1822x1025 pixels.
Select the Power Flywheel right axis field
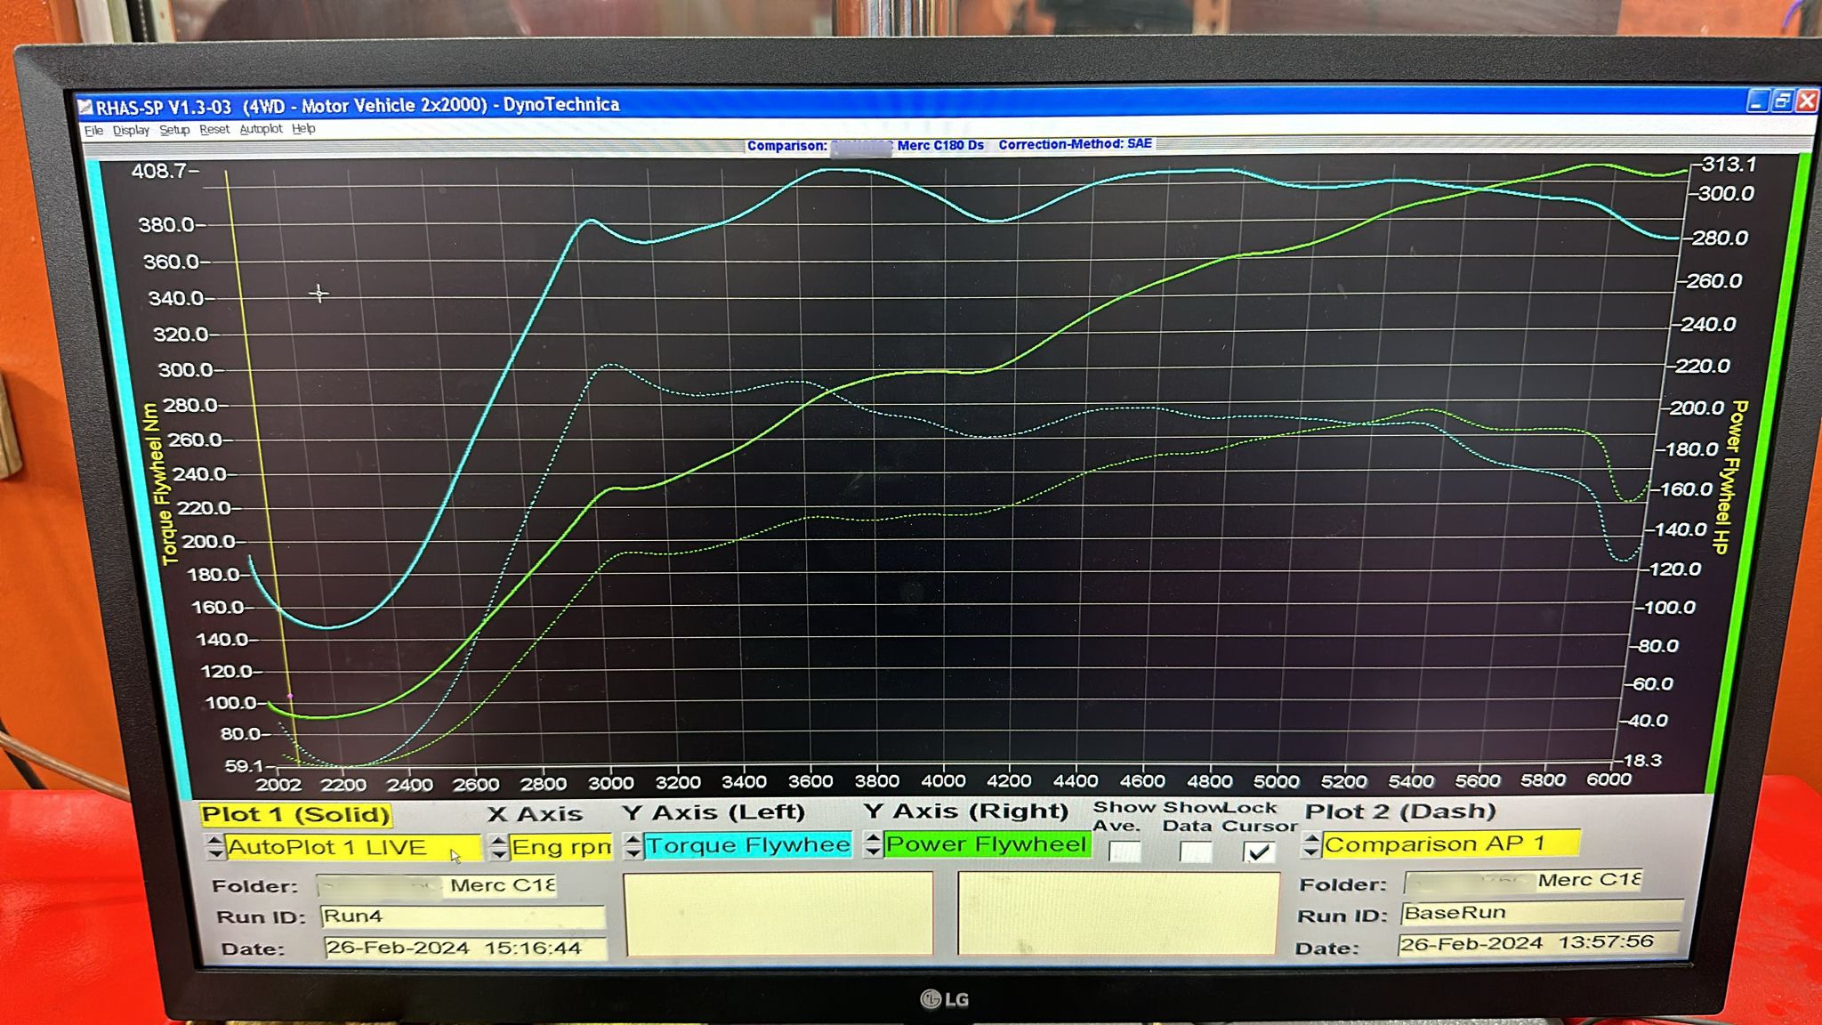987,844
